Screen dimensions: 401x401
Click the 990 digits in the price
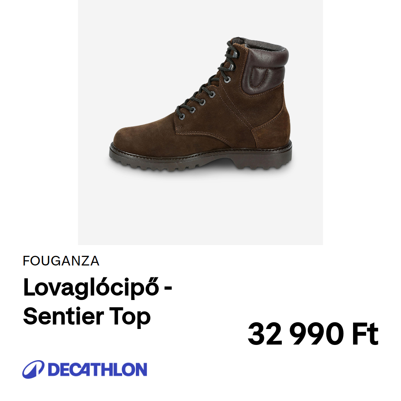tap(318, 334)
